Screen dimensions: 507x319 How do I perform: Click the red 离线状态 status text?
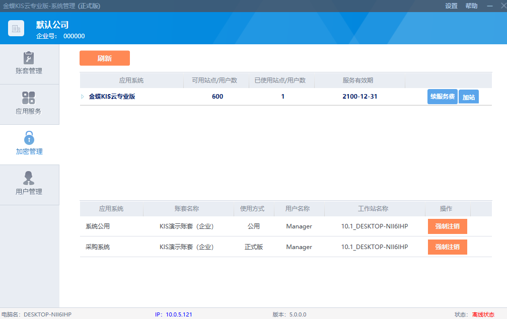(483, 314)
